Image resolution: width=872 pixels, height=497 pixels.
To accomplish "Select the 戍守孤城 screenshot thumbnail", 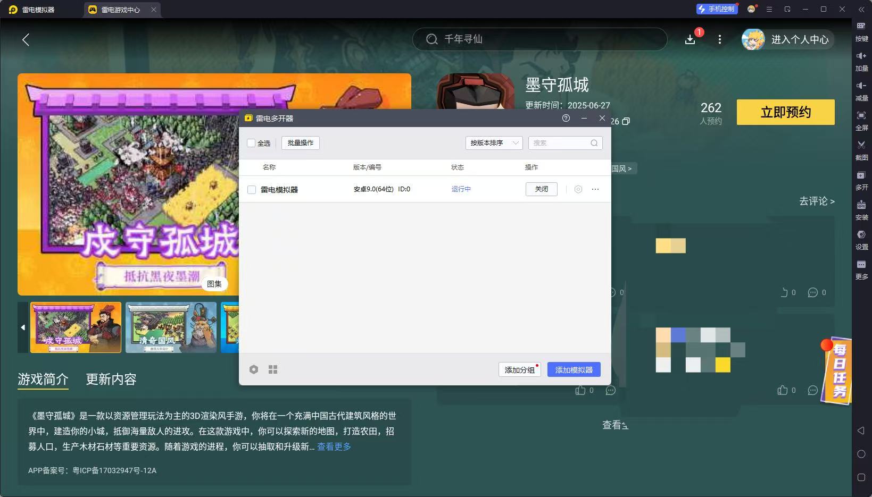I will pos(76,327).
